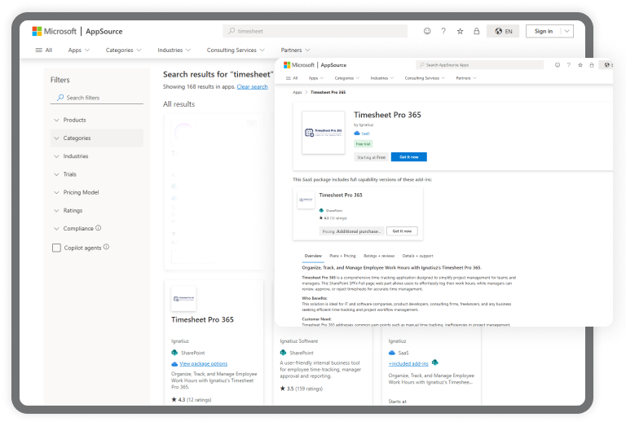Viewport: 626px width, 426px height.
Task: Open Consulting Services menu in back window
Action: tap(236, 51)
